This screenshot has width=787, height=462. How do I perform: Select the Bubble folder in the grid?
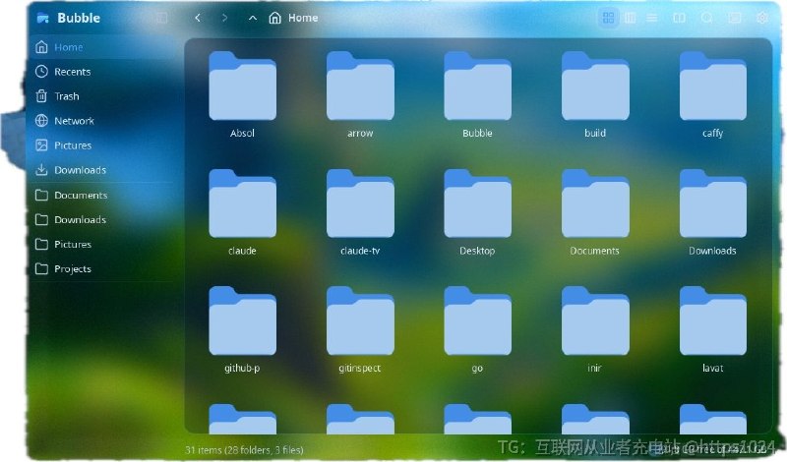[x=477, y=94]
